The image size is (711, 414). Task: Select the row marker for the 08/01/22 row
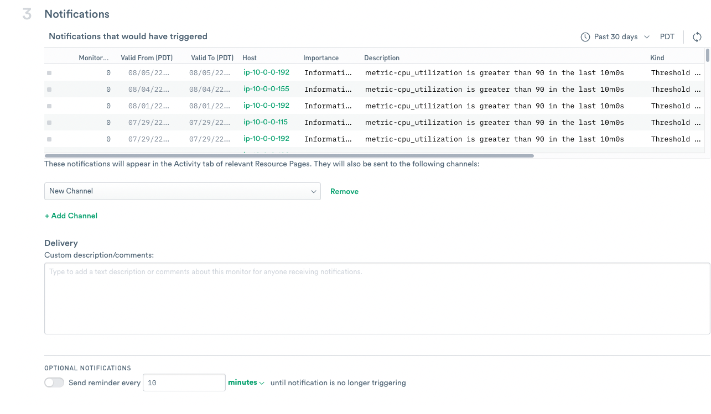click(x=49, y=106)
